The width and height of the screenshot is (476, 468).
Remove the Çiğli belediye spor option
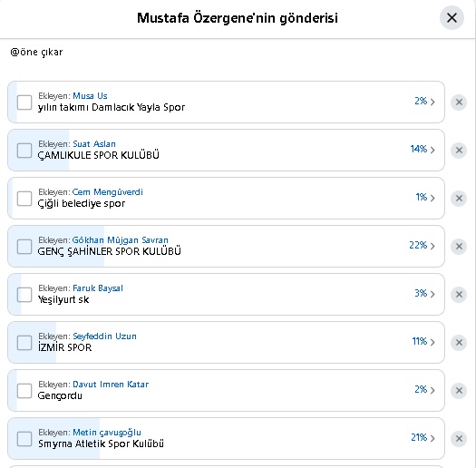pos(459,199)
